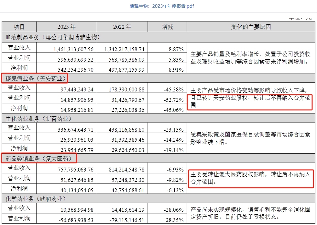Screen dimensions: 317x225
Task: Click the value 23,954,665.79
Action: [x=77, y=150]
